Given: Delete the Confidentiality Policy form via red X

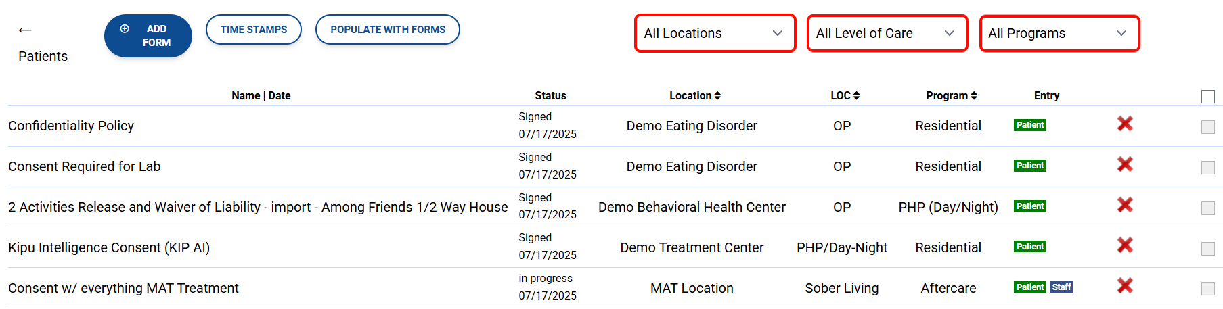Looking at the screenshot, I should (1125, 124).
